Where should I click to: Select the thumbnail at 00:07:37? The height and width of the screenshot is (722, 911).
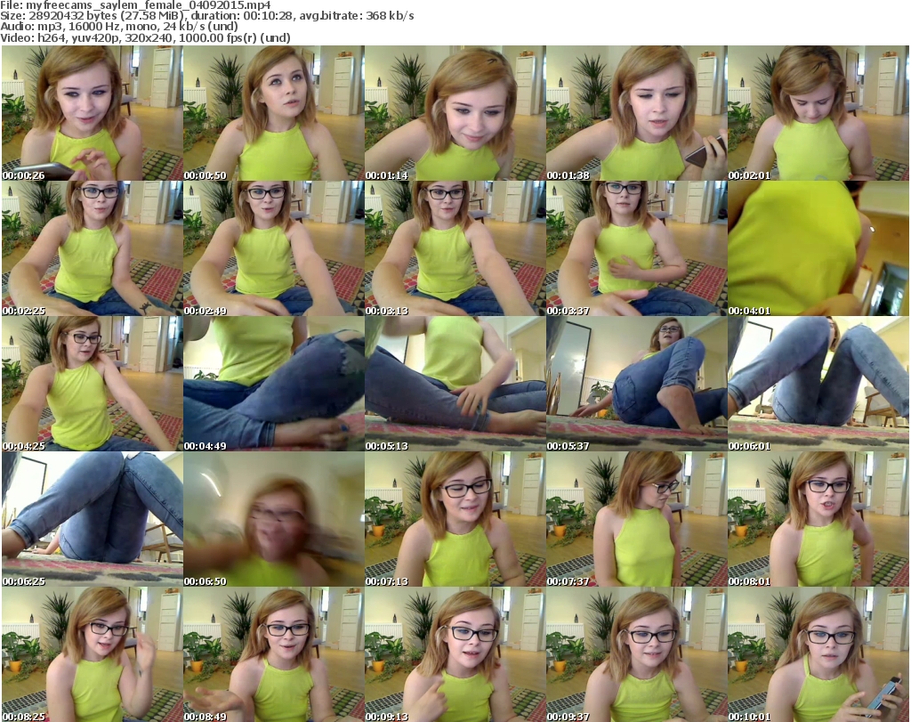pyautogui.click(x=637, y=519)
